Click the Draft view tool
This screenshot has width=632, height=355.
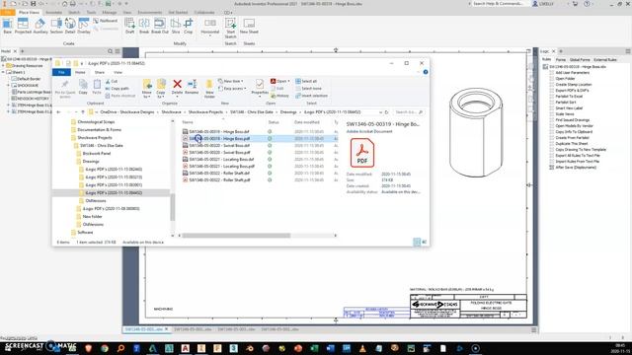(129, 27)
